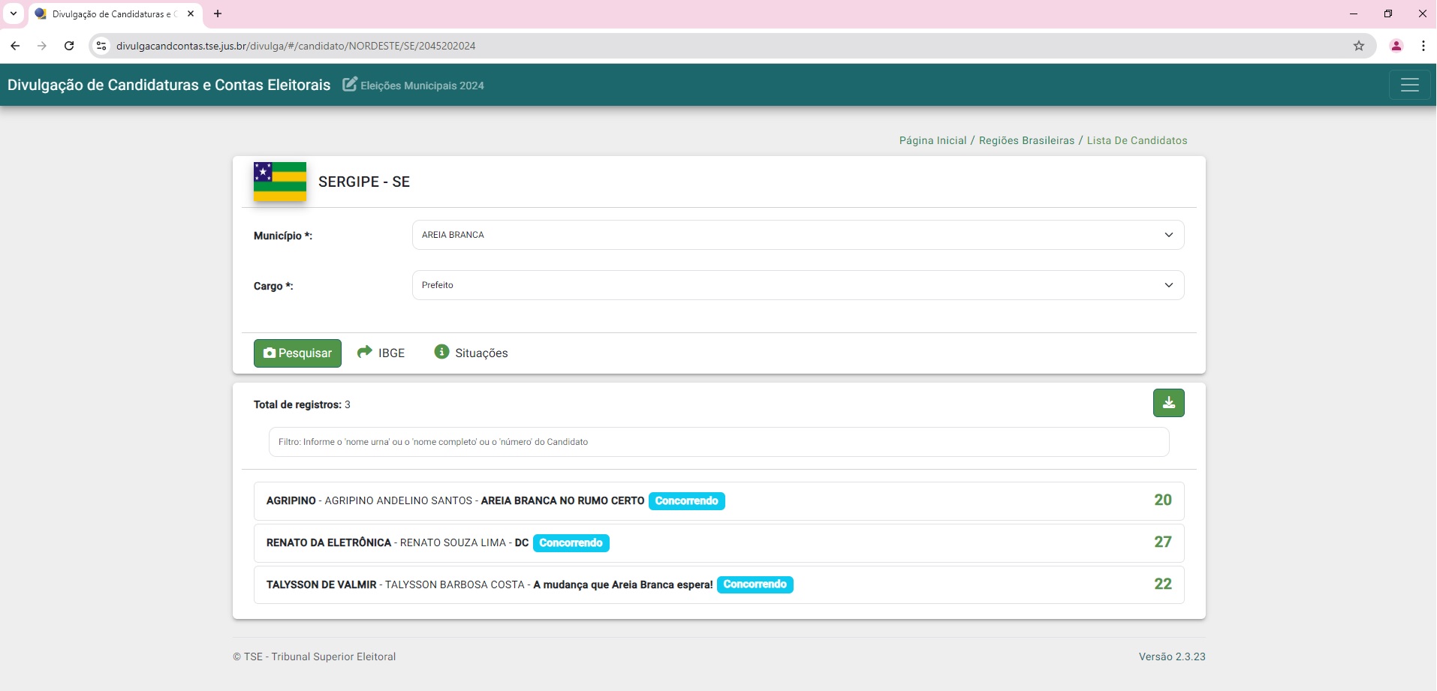1437x691 pixels.
Task: Open the hamburger navigation menu
Action: (x=1410, y=85)
